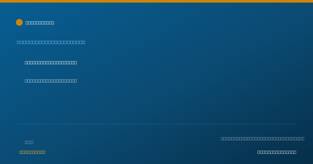The height and width of the screenshot is (164, 313).
Task: Click the brighter of the two indented lines
Action: pyautogui.click(x=51, y=62)
